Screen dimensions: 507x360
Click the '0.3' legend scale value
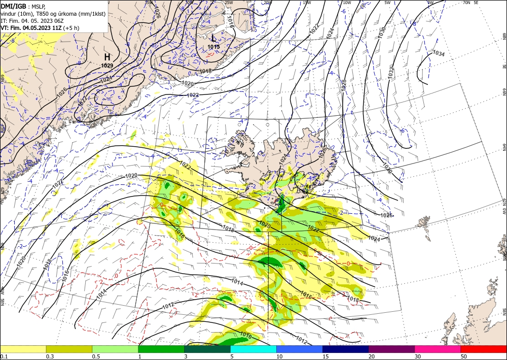coord(50,356)
